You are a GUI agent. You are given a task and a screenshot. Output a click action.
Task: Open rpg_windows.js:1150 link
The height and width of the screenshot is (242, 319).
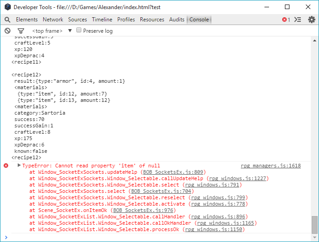click(x=214, y=229)
